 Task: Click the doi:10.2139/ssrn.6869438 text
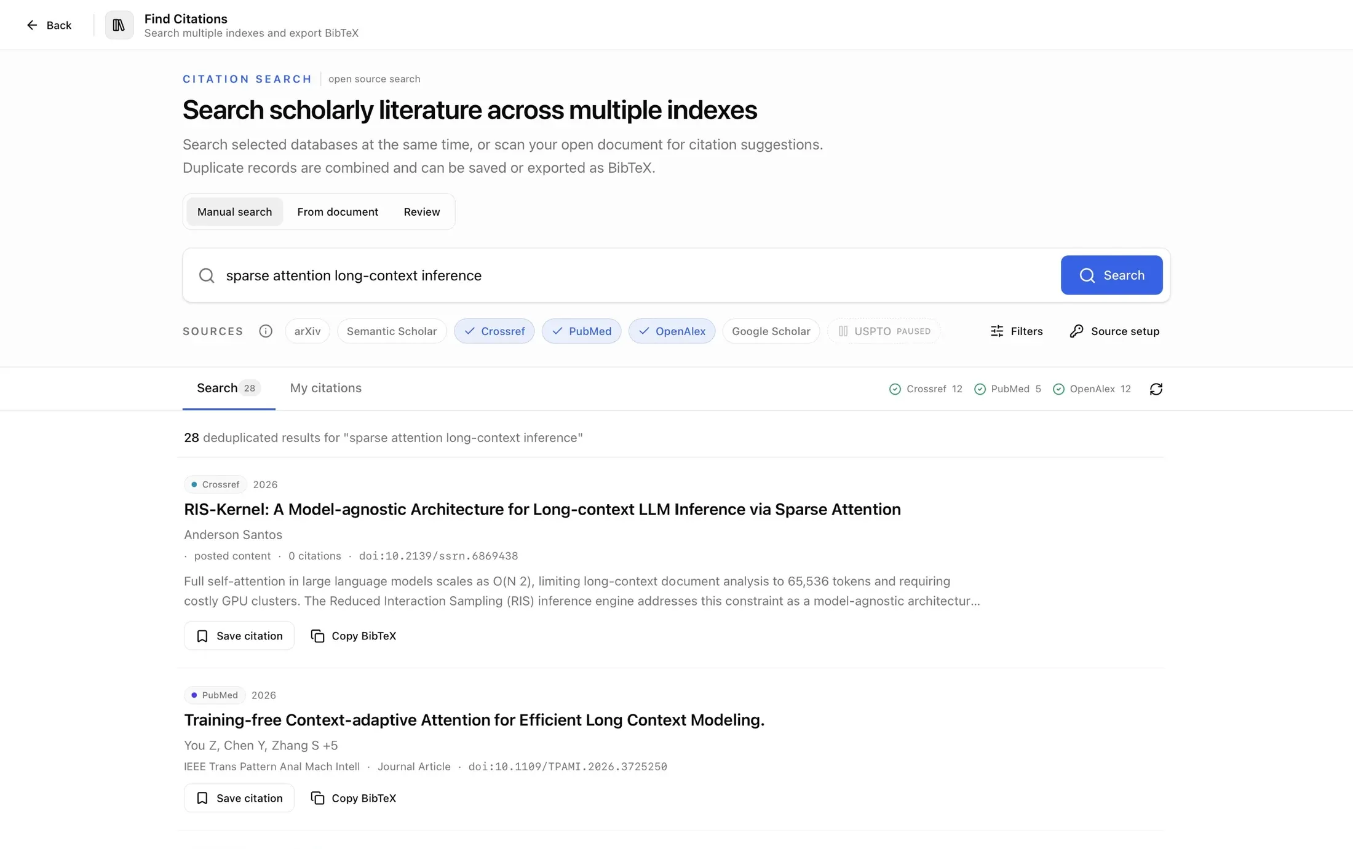tap(438, 556)
